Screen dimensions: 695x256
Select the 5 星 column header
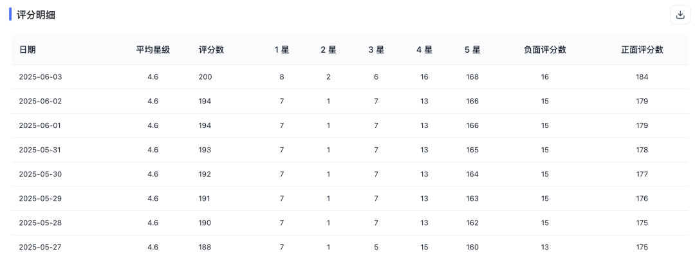(472, 50)
